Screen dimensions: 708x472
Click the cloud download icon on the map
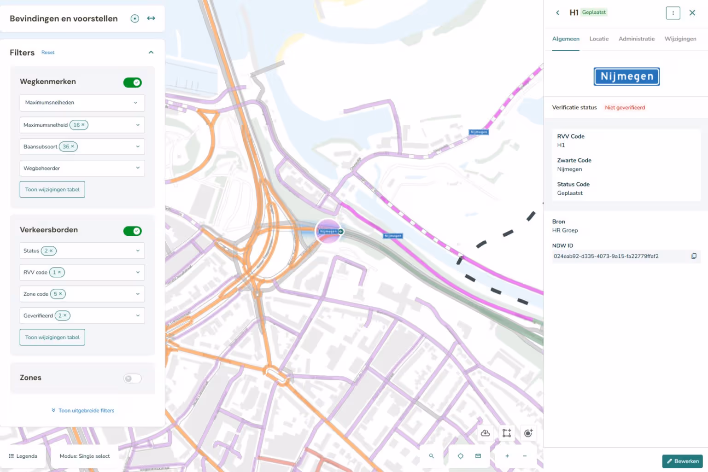tap(485, 433)
